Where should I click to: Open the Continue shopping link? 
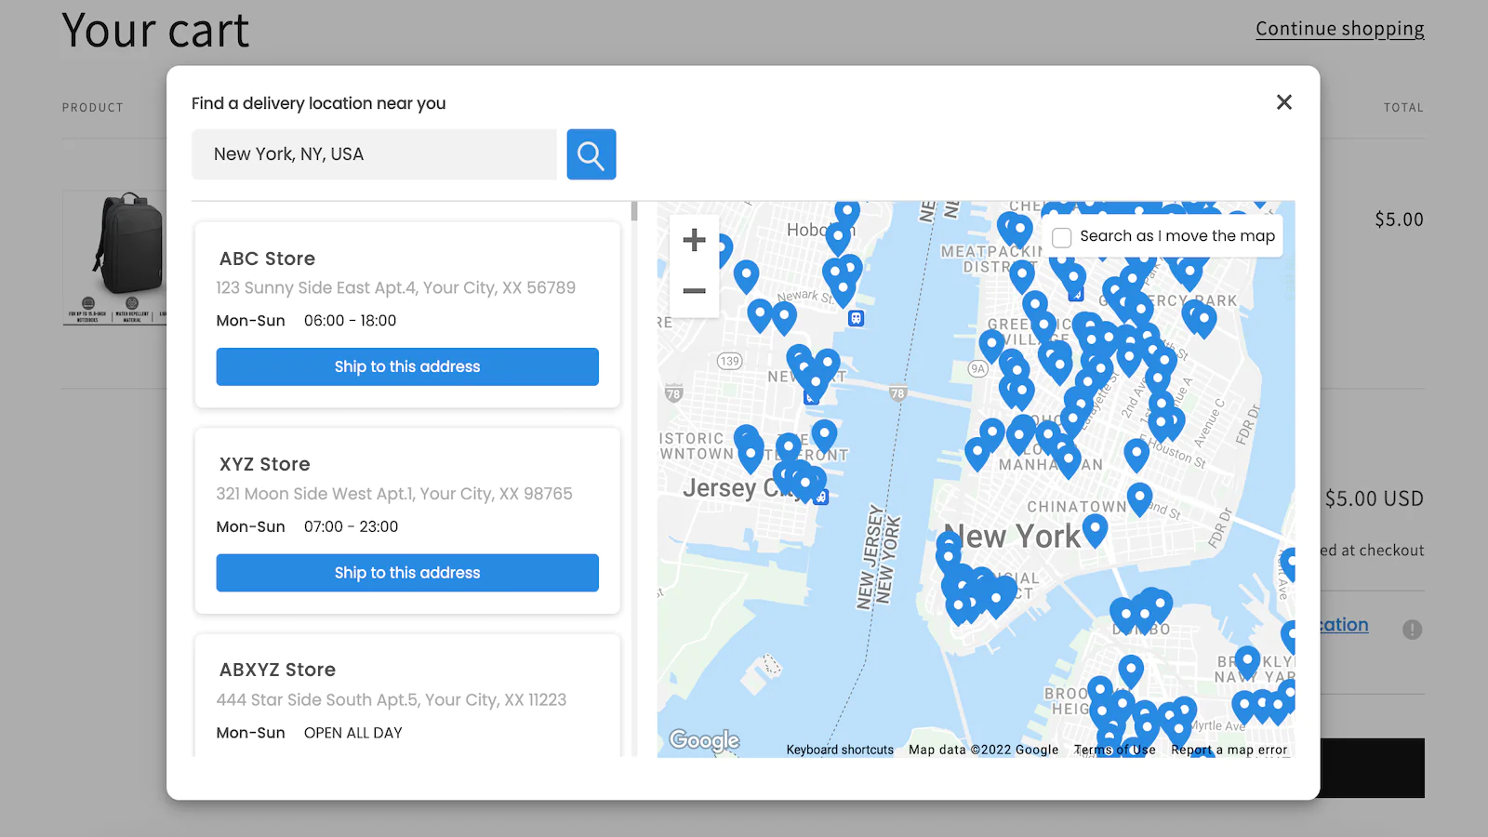click(1339, 29)
